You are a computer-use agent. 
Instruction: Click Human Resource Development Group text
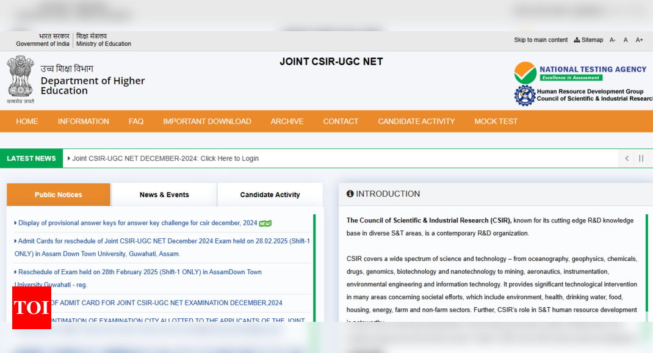tap(590, 91)
